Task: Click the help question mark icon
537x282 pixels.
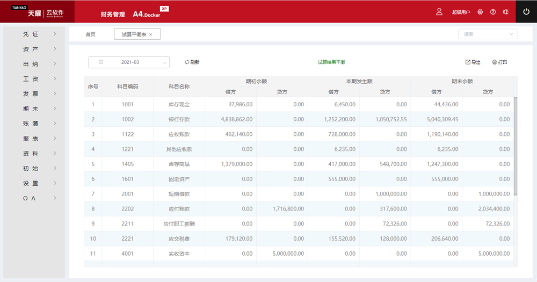Action: [493, 12]
